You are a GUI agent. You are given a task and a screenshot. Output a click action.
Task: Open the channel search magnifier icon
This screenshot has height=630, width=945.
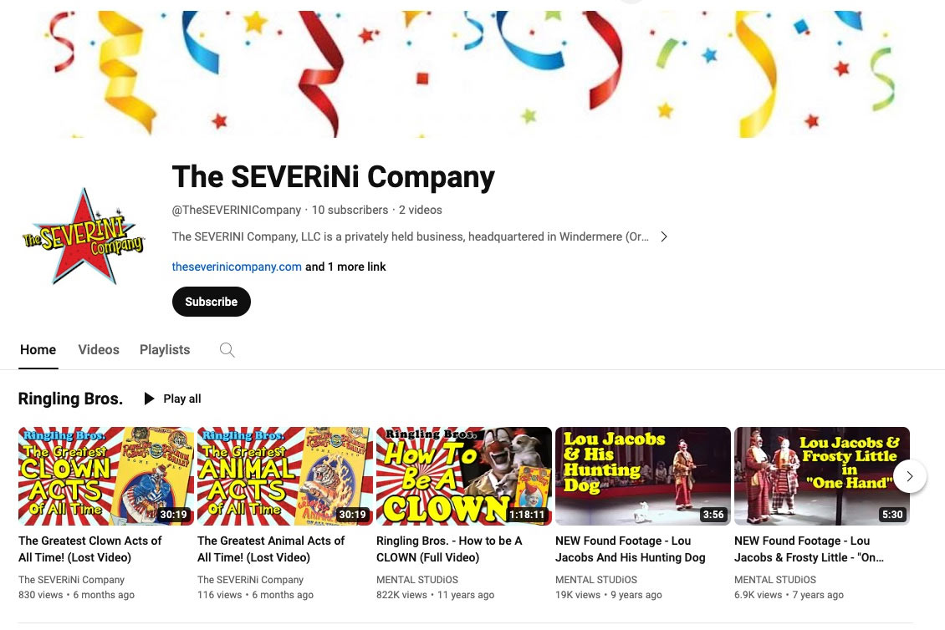227,350
